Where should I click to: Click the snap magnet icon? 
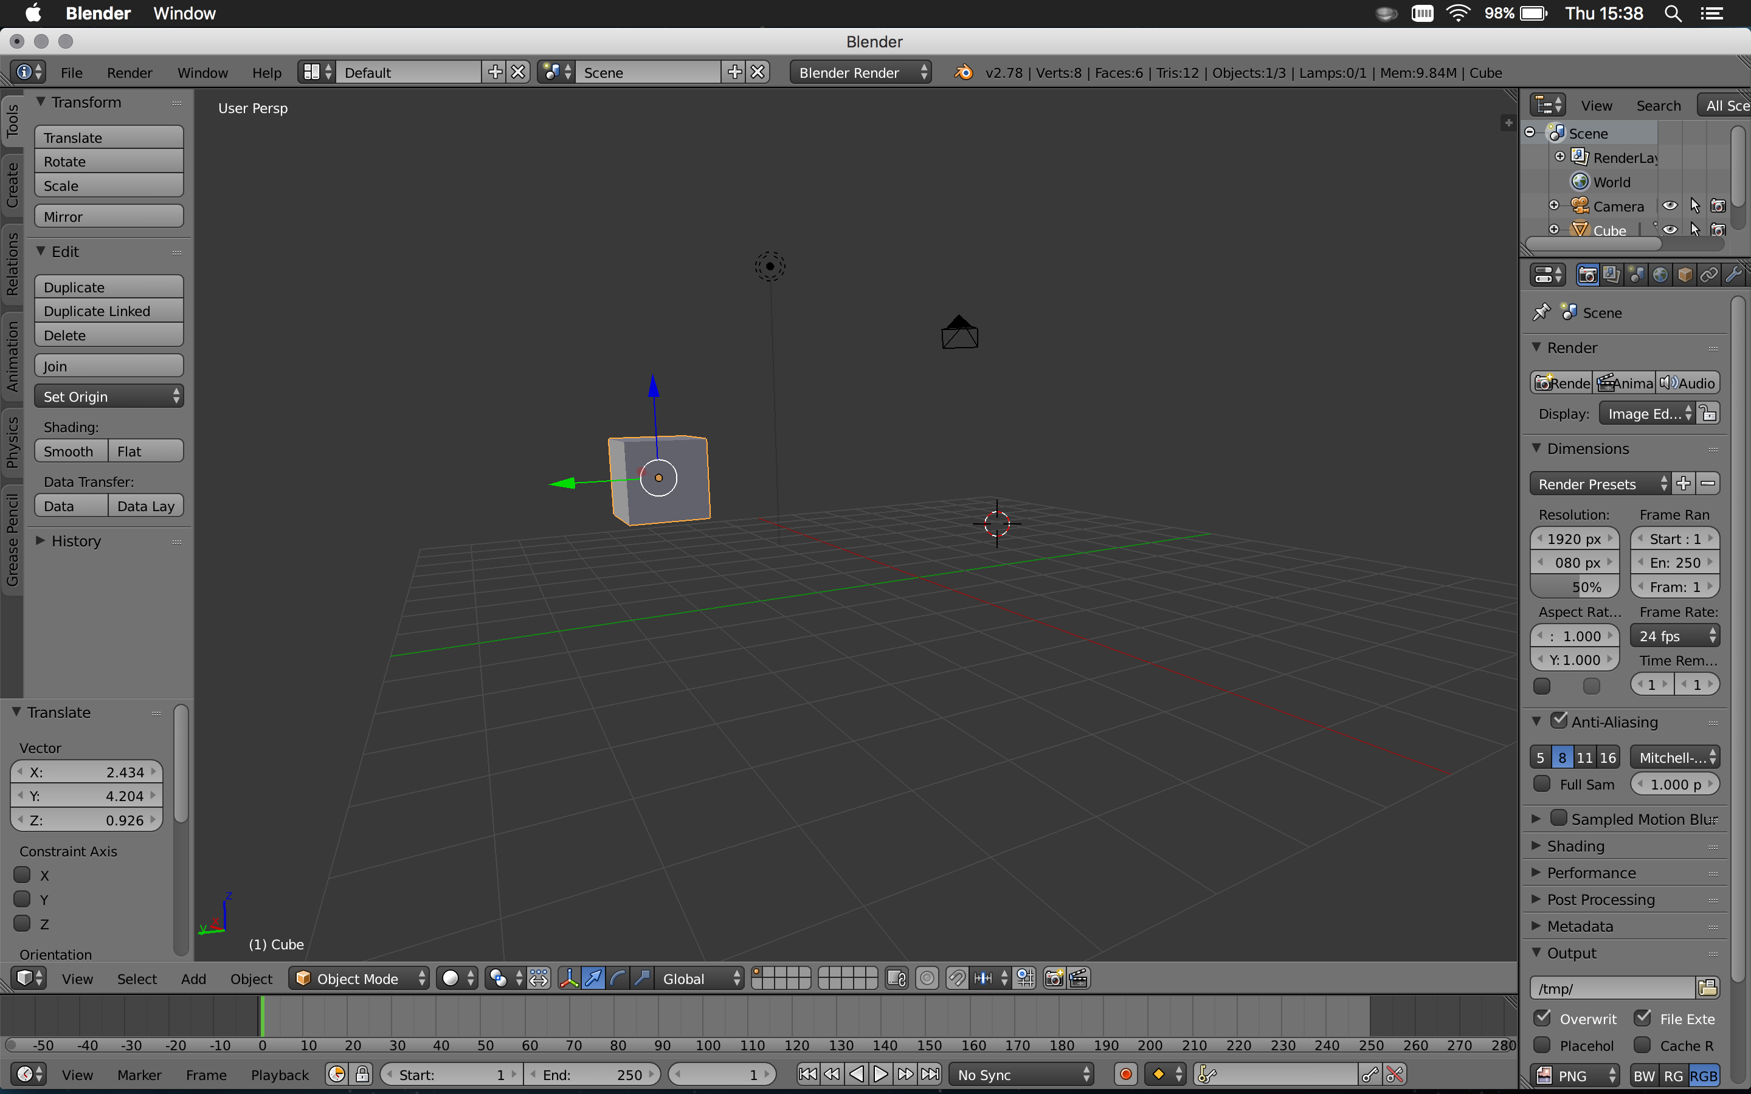click(956, 979)
